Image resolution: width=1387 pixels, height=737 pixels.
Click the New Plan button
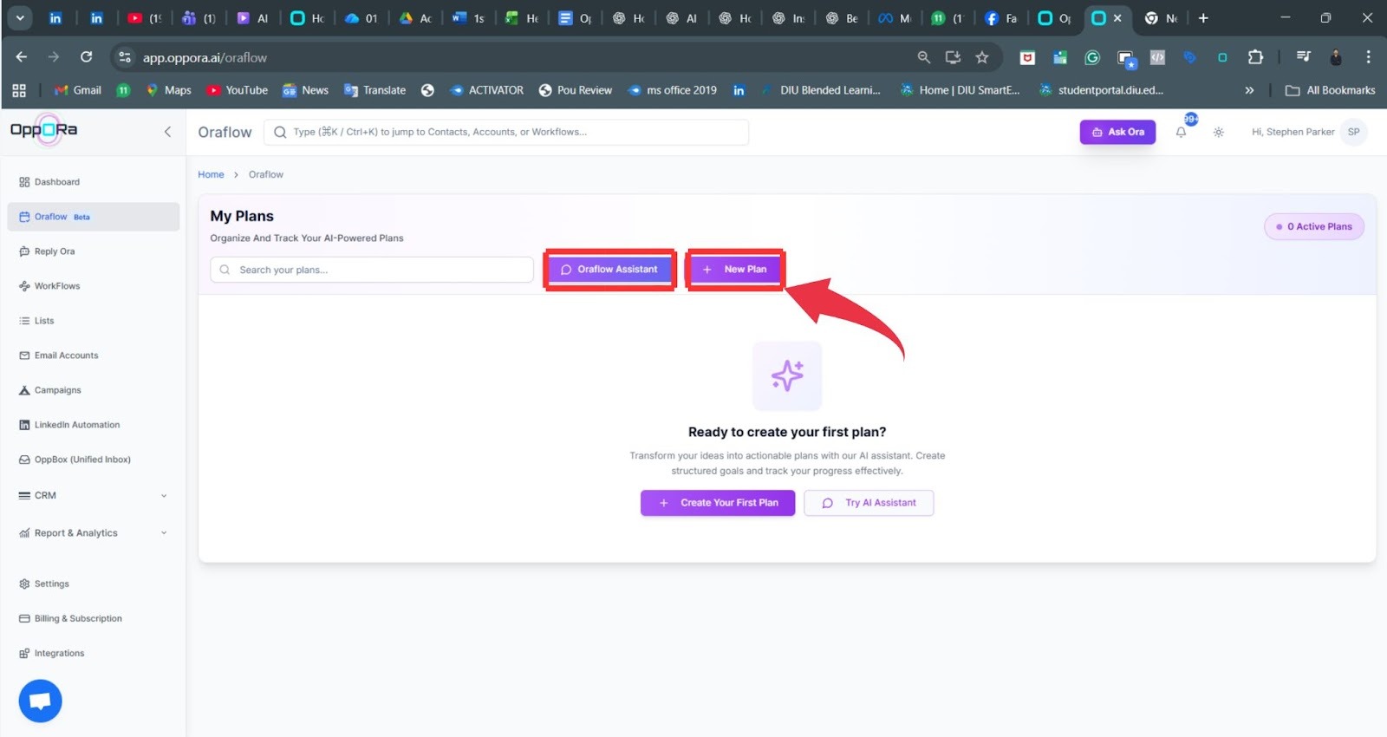click(735, 270)
